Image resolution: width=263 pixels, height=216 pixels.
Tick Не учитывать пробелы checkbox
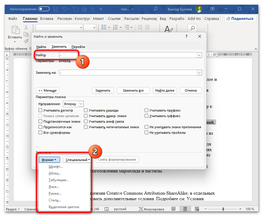tap(146, 133)
